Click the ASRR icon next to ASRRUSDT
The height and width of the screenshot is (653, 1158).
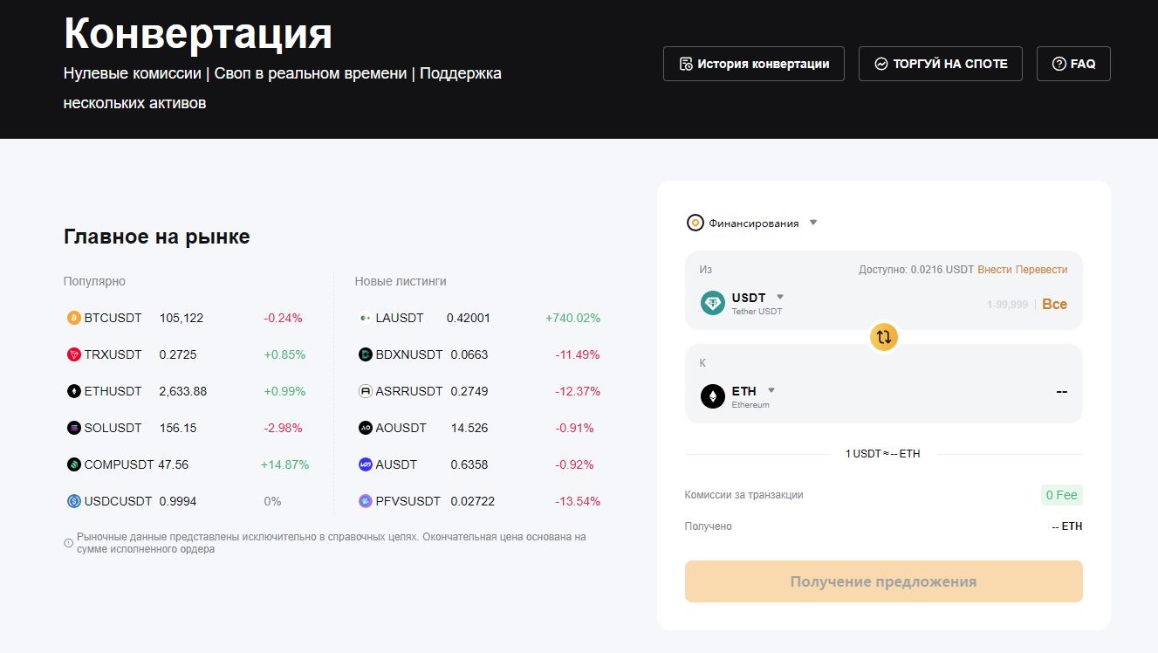pyautogui.click(x=365, y=391)
